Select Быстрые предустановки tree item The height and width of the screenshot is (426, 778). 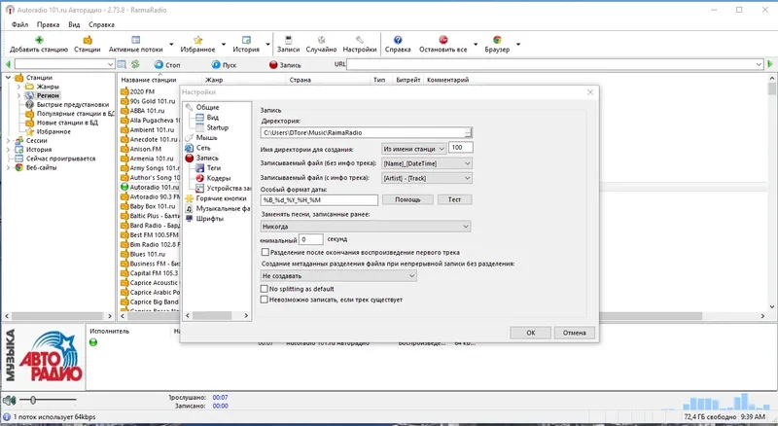tap(72, 104)
